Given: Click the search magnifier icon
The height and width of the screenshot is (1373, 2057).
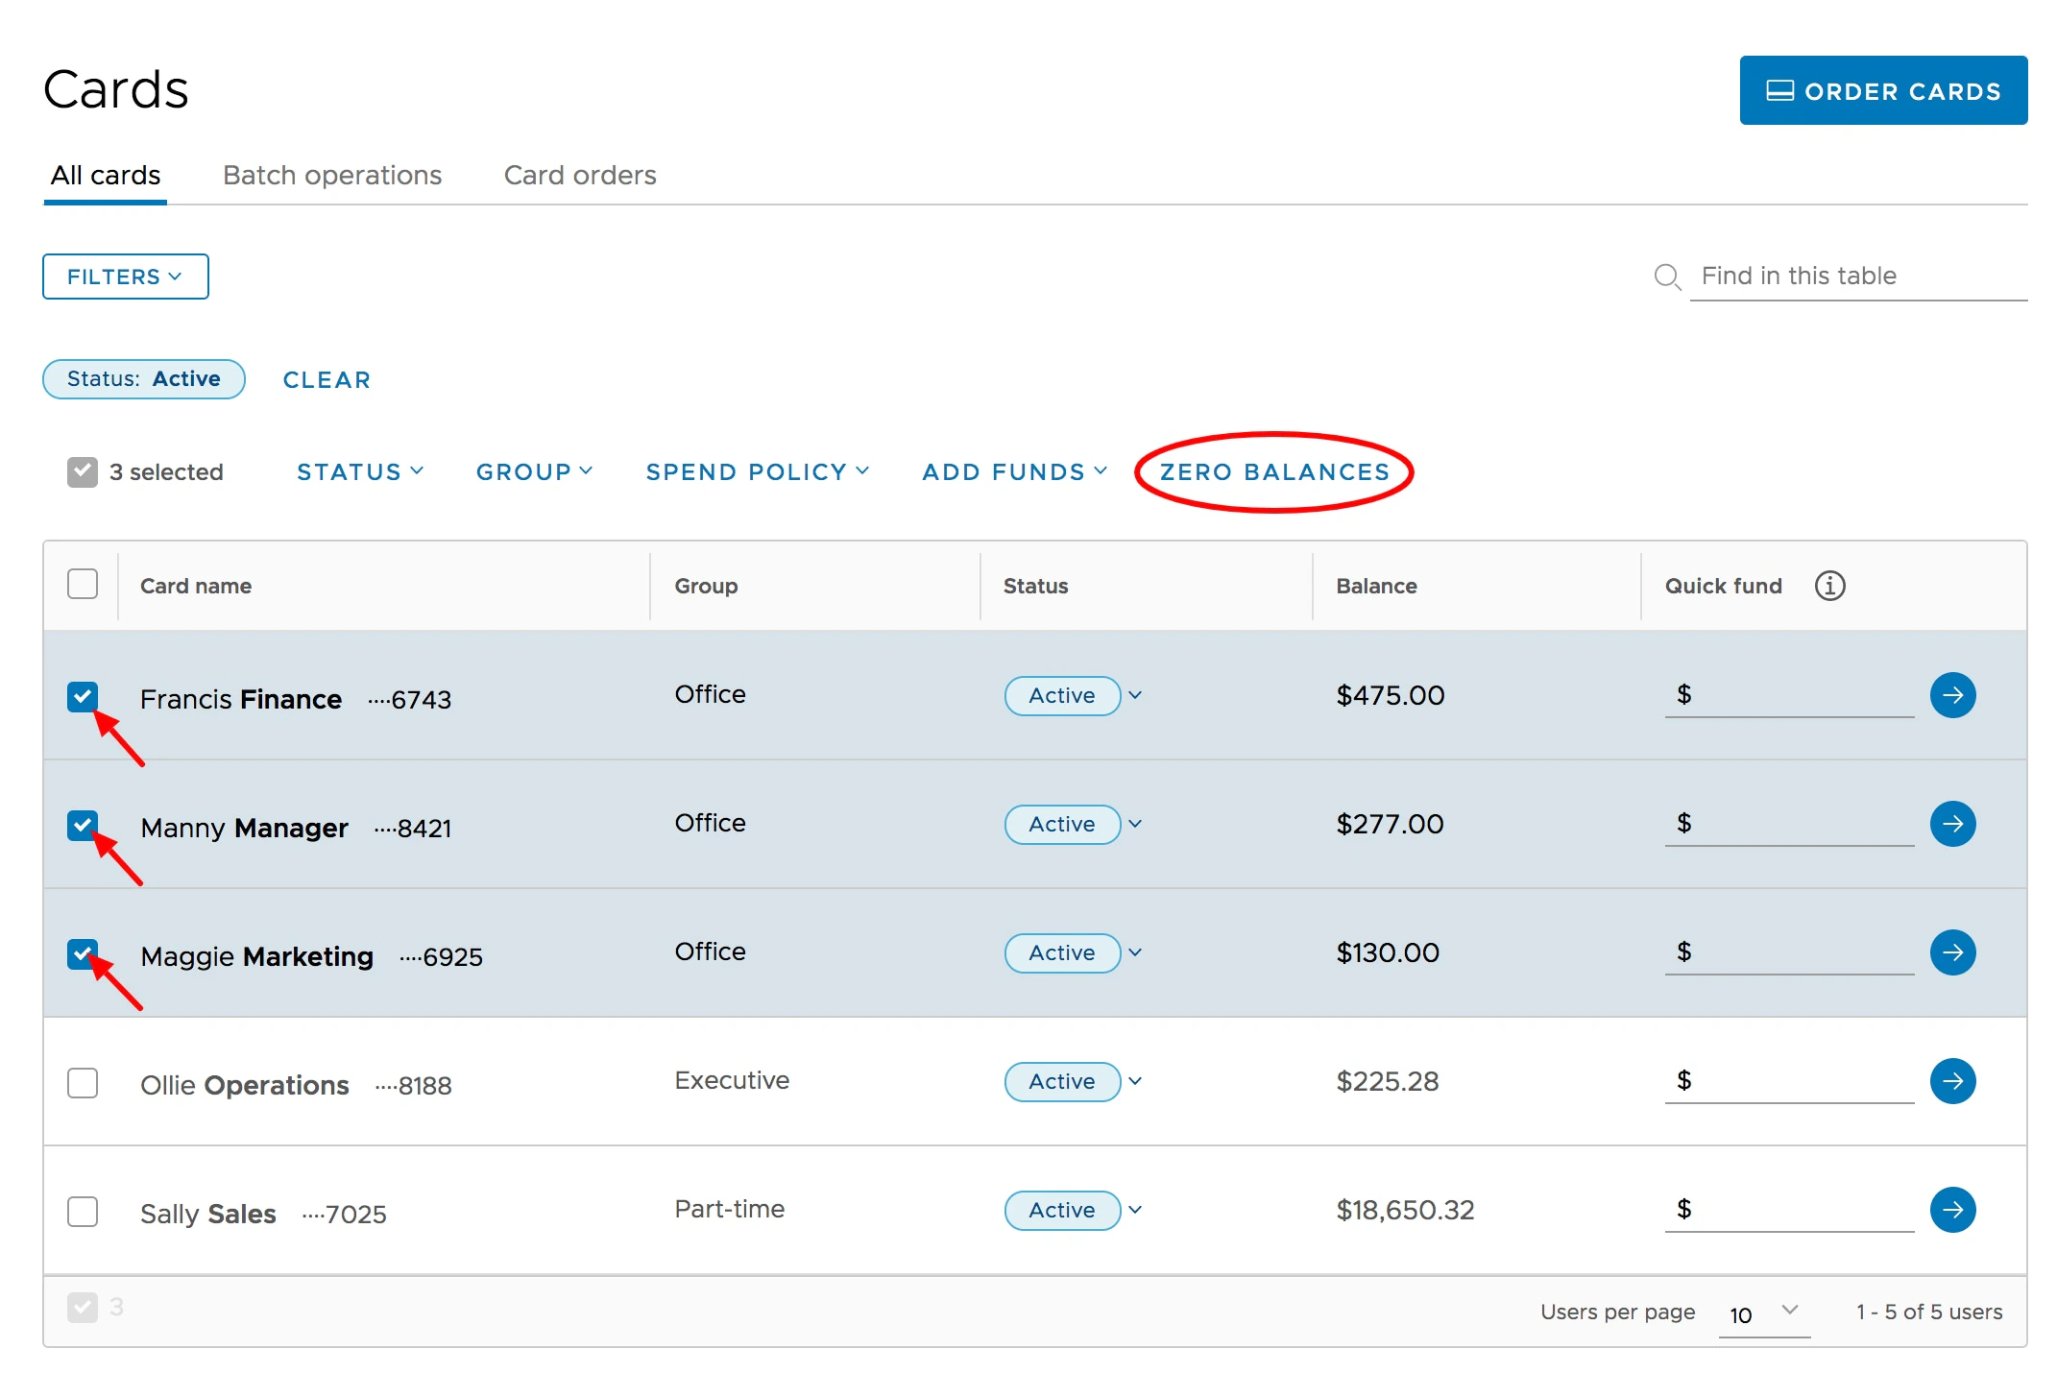Looking at the screenshot, I should pyautogui.click(x=1667, y=277).
